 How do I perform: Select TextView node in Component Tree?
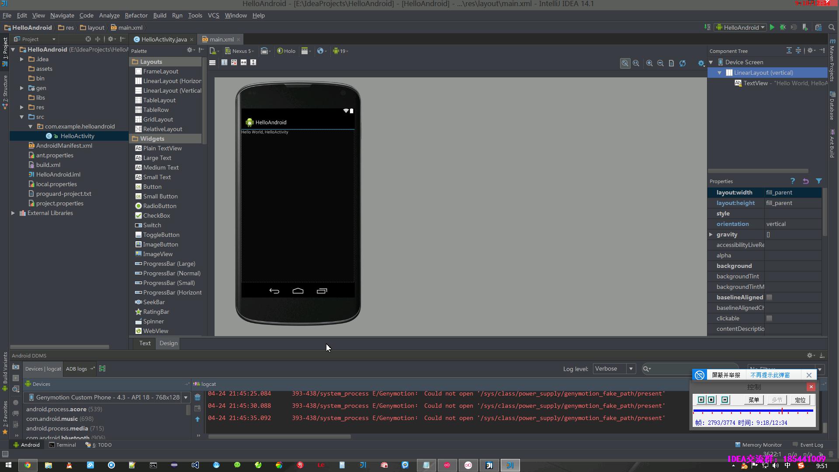click(780, 83)
